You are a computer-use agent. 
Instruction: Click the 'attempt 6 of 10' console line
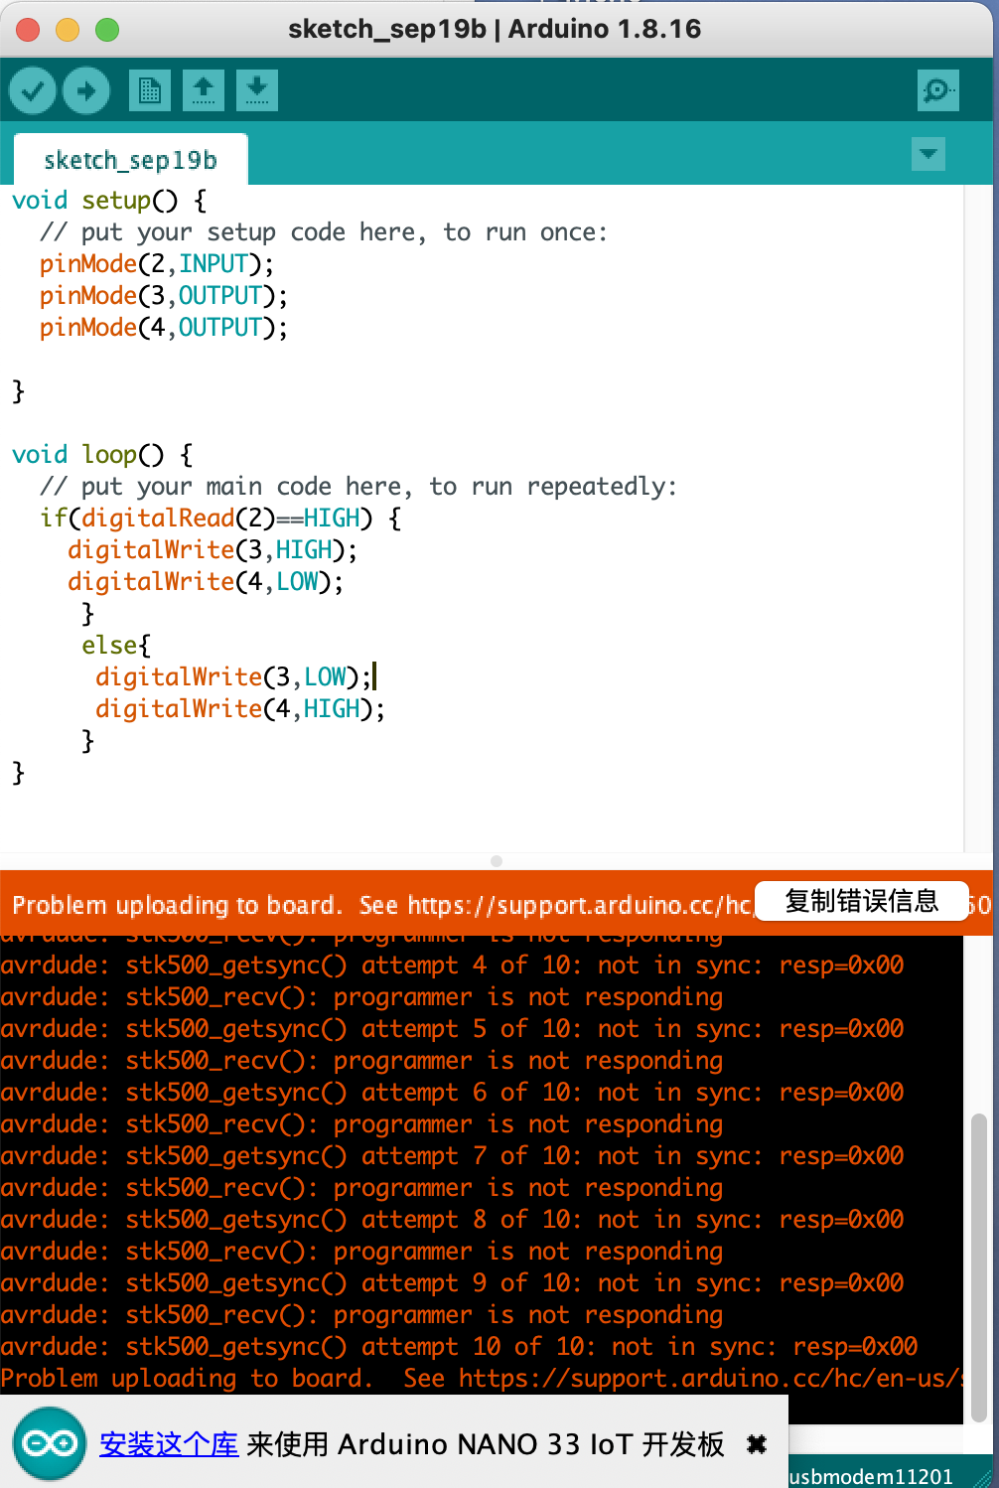tap(452, 1092)
